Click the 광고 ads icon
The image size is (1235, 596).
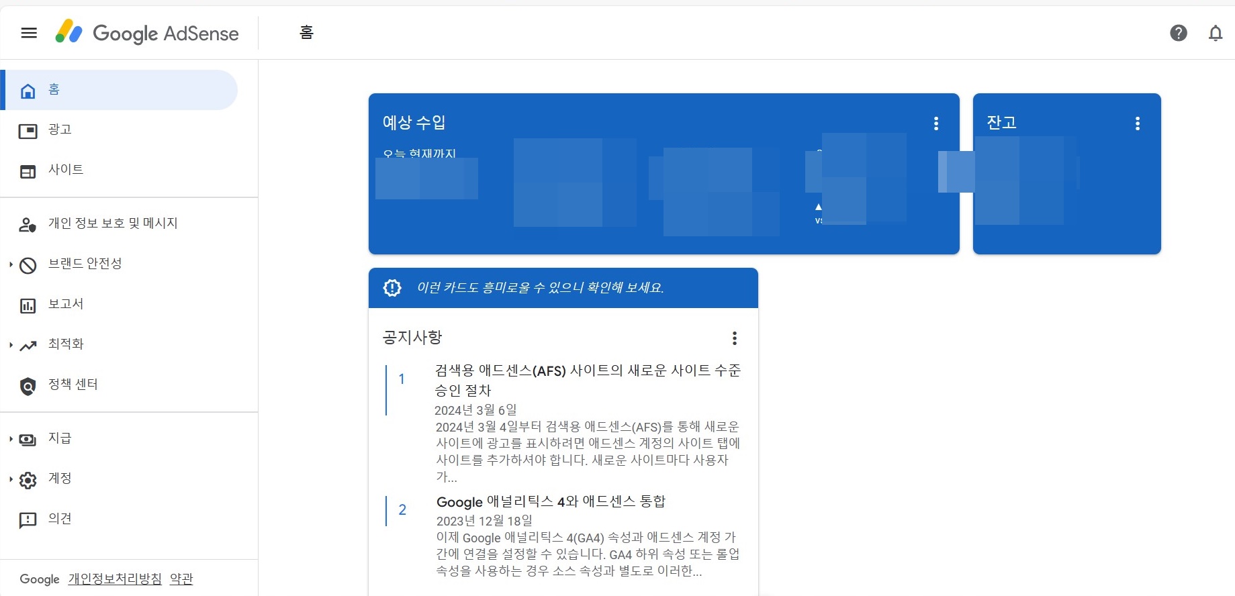28,131
